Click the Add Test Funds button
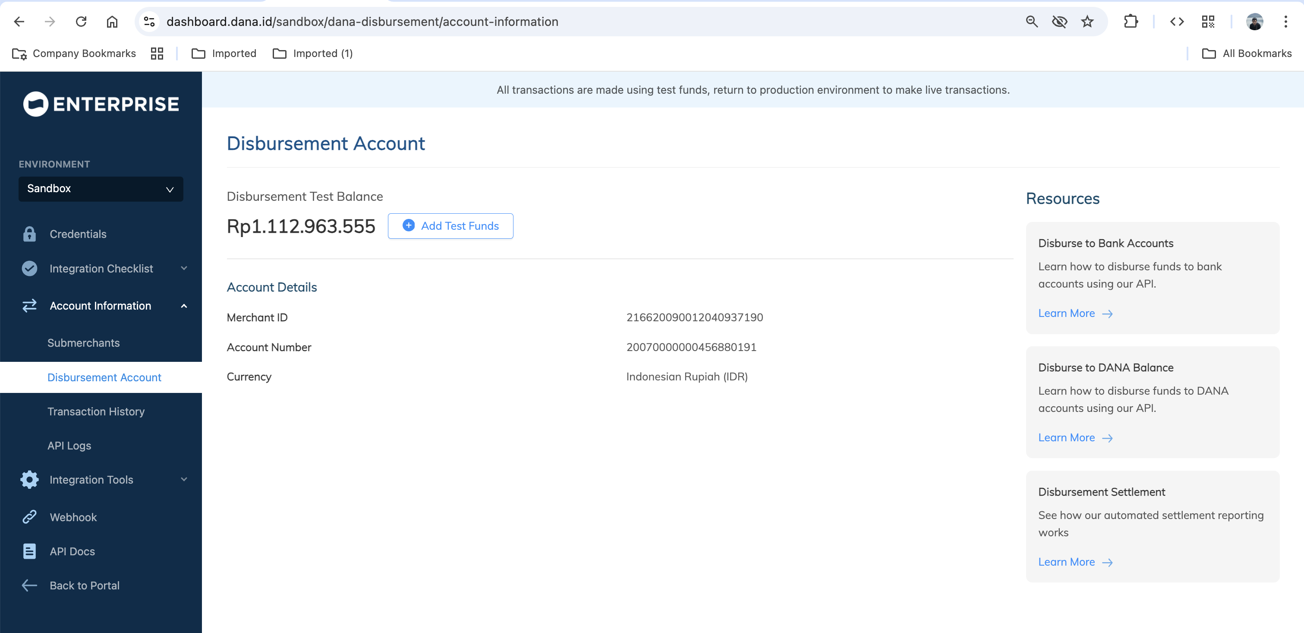1304x633 pixels. tap(450, 226)
